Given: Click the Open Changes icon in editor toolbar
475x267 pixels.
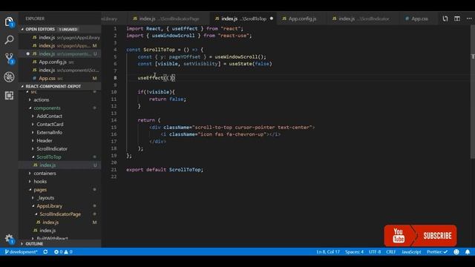Looking at the screenshot, I should (x=445, y=19).
